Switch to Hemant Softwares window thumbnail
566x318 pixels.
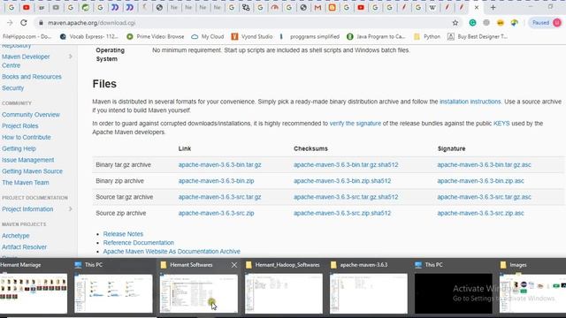[x=198, y=292]
